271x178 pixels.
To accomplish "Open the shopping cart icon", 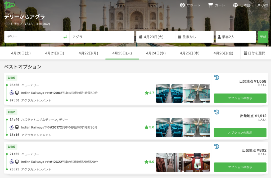I will click(210, 5).
